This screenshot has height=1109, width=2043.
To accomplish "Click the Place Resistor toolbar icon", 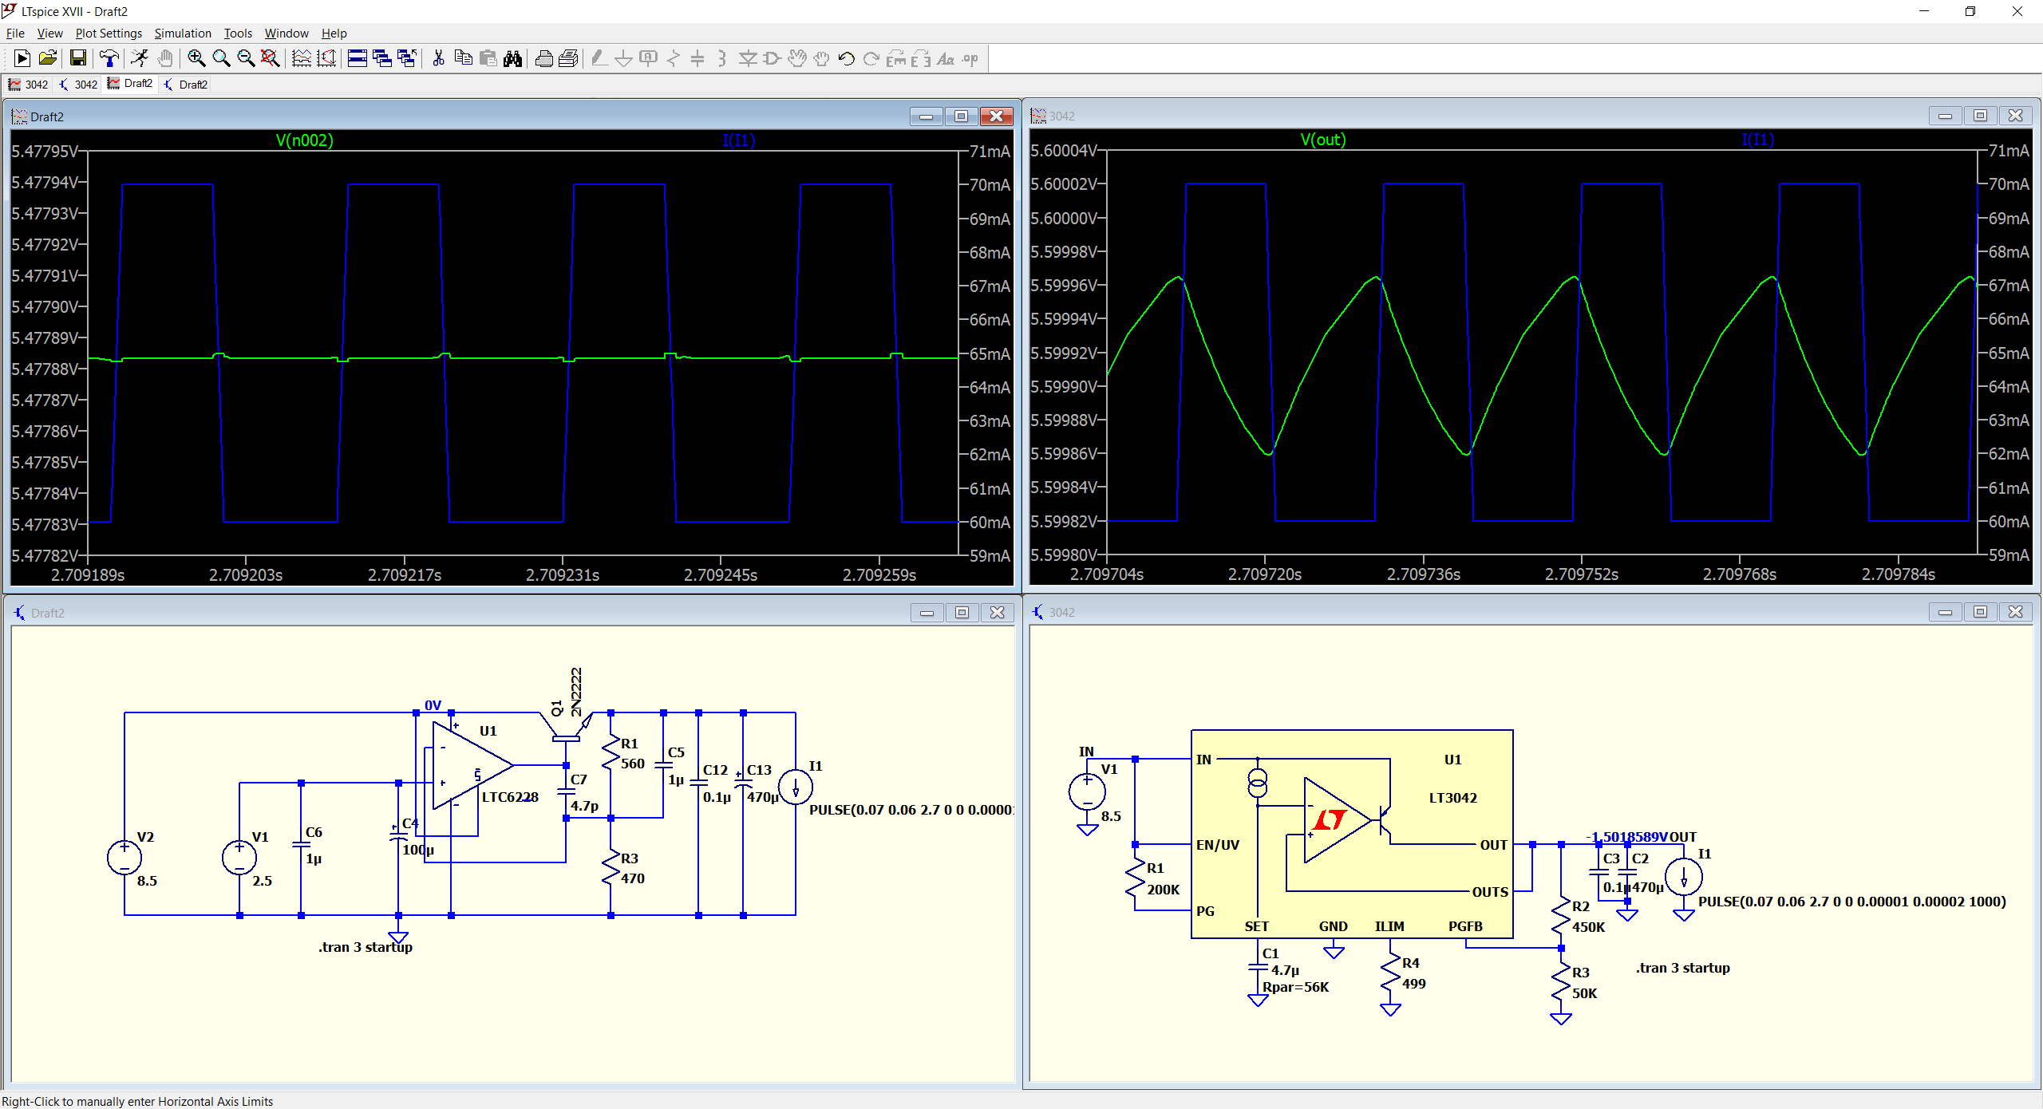I will pos(674,58).
